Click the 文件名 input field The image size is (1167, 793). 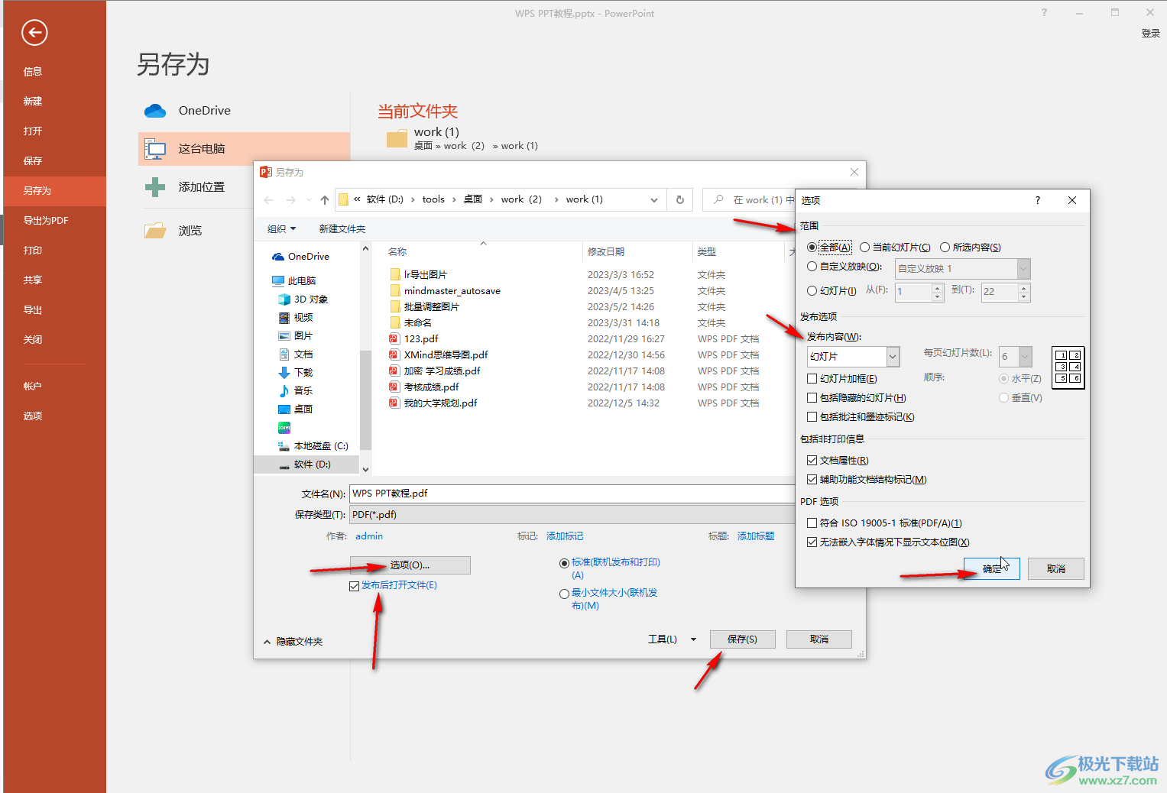[x=572, y=494]
